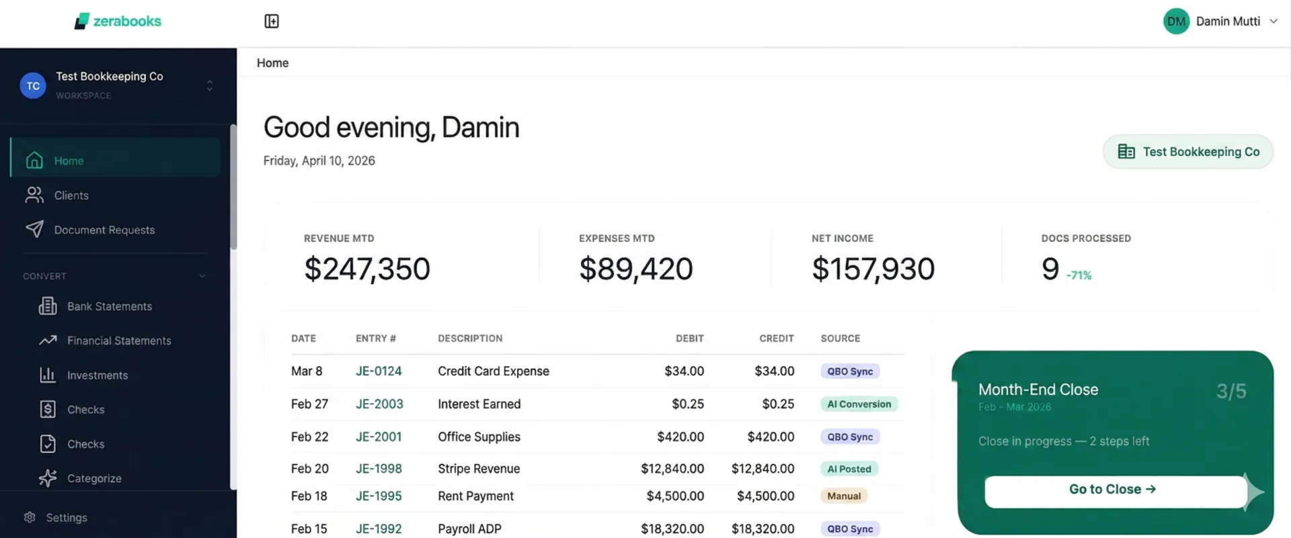1291x538 pixels.
Task: Click the zerabooks logo icon
Action: pos(81,21)
